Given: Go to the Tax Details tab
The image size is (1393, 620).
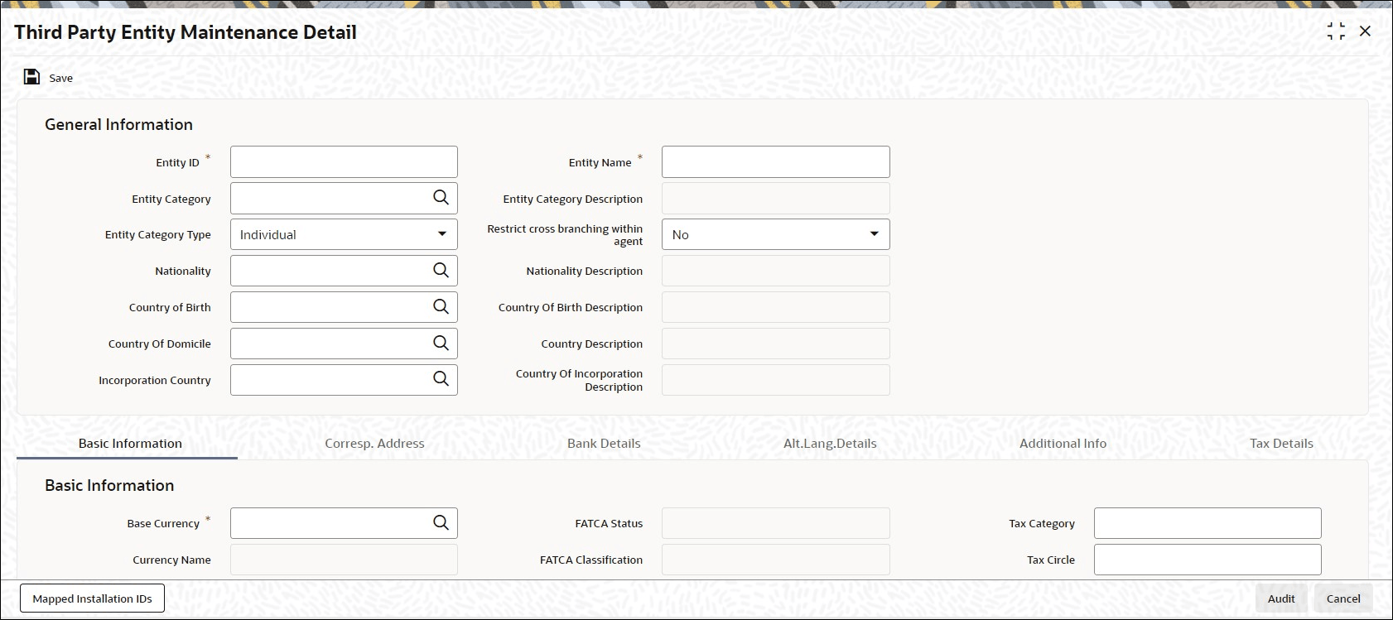Looking at the screenshot, I should click(1281, 444).
